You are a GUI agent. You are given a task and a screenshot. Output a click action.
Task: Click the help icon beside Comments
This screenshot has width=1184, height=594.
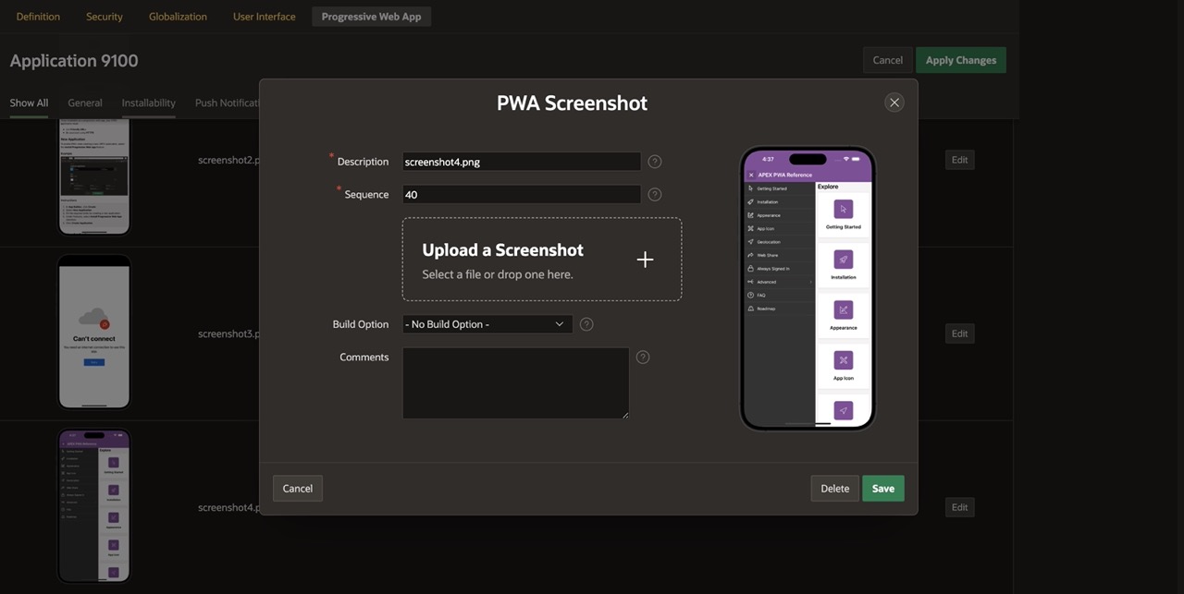[x=643, y=358]
